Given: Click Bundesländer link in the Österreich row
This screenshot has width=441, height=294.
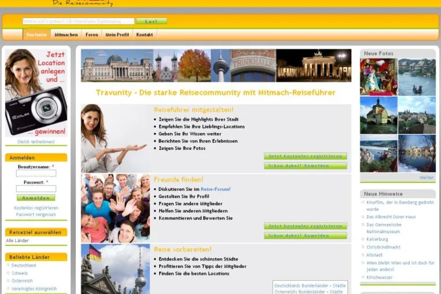Looking at the screenshot, I should [311, 292].
